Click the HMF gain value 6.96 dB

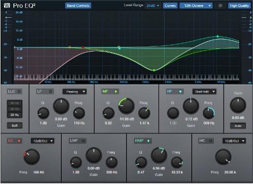159,168
